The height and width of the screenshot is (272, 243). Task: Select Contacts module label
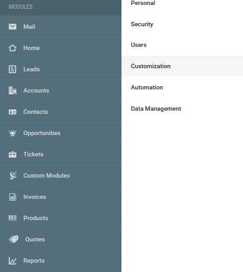point(36,112)
